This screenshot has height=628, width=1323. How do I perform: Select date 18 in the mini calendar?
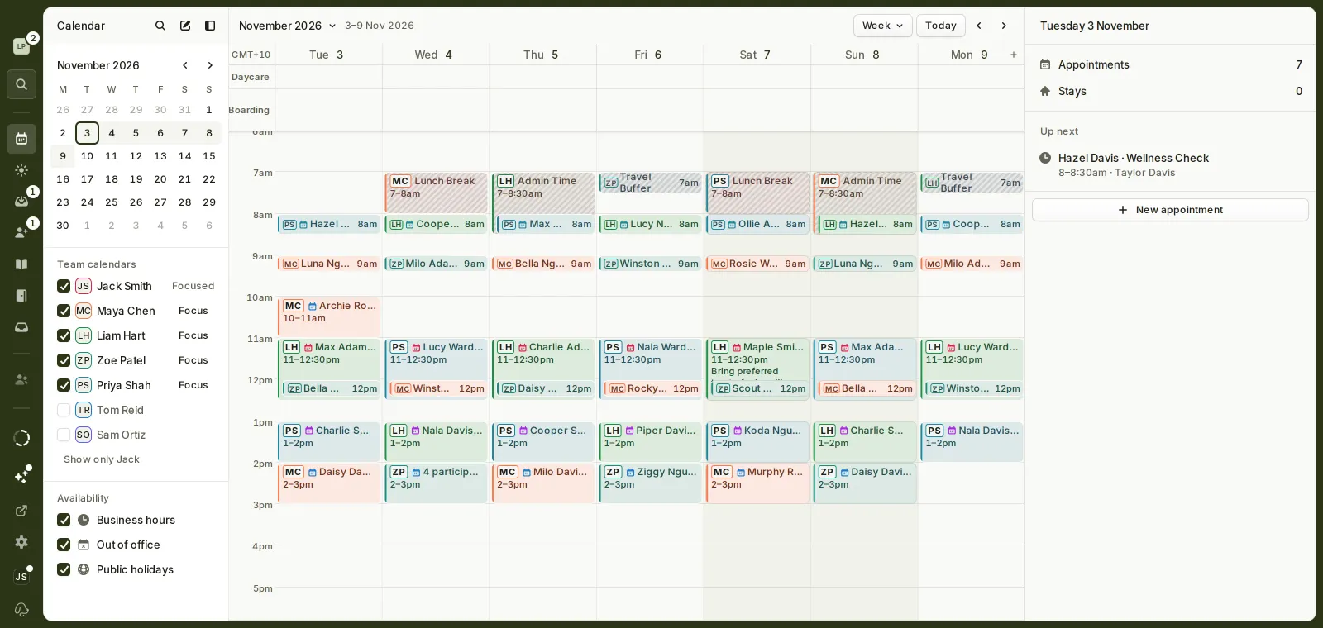112,179
